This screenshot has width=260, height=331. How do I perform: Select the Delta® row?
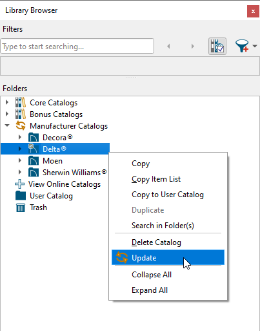click(x=55, y=149)
